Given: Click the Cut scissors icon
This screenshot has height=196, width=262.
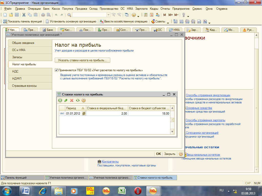Looking at the screenshot, I should (24, 15).
